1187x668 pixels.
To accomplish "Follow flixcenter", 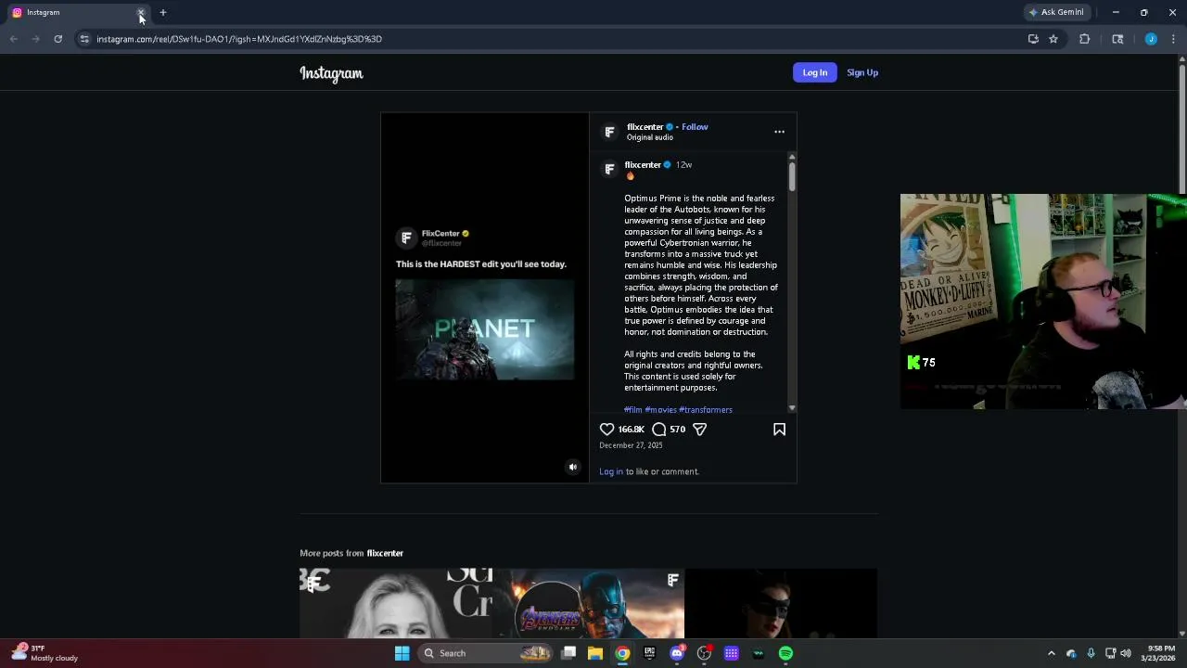I will [x=695, y=127].
